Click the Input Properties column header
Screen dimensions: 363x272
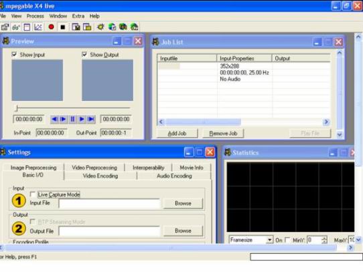tap(244, 58)
